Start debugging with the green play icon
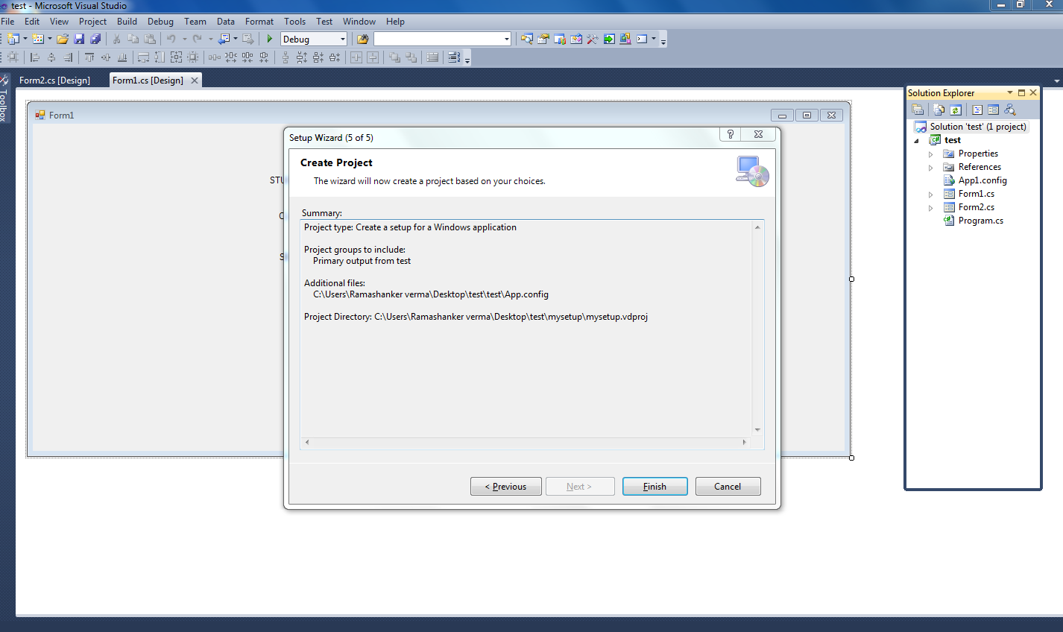 pyautogui.click(x=270, y=38)
